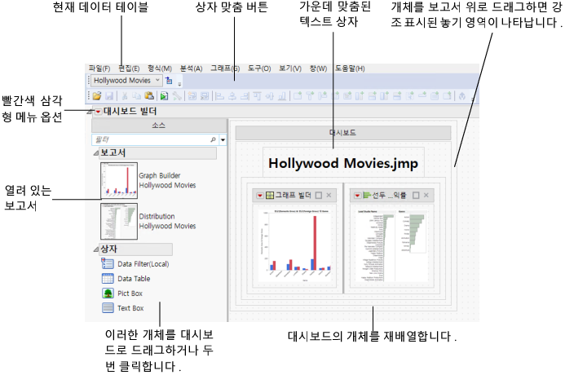The image size is (565, 375).
Task: Select the Text Box icon
Action: point(108,308)
